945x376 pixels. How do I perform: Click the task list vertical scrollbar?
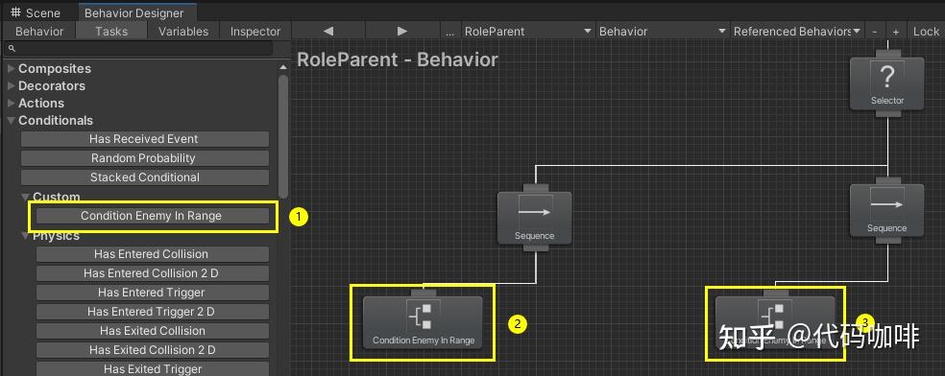pos(283,135)
